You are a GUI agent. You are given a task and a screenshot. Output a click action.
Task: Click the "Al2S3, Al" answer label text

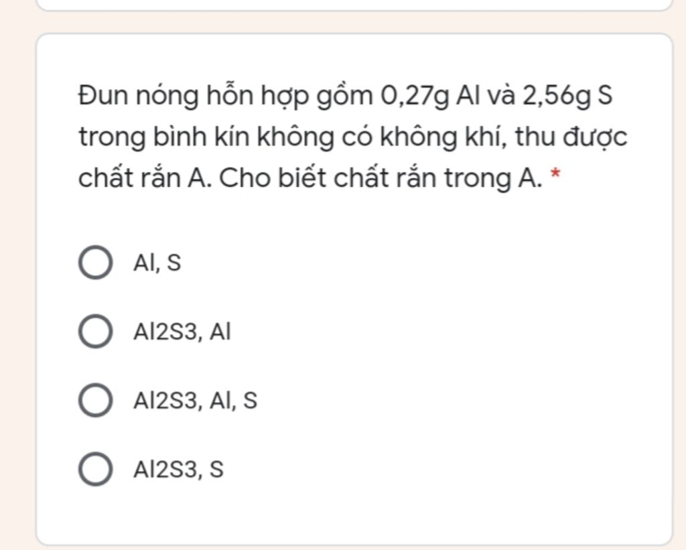point(182,332)
